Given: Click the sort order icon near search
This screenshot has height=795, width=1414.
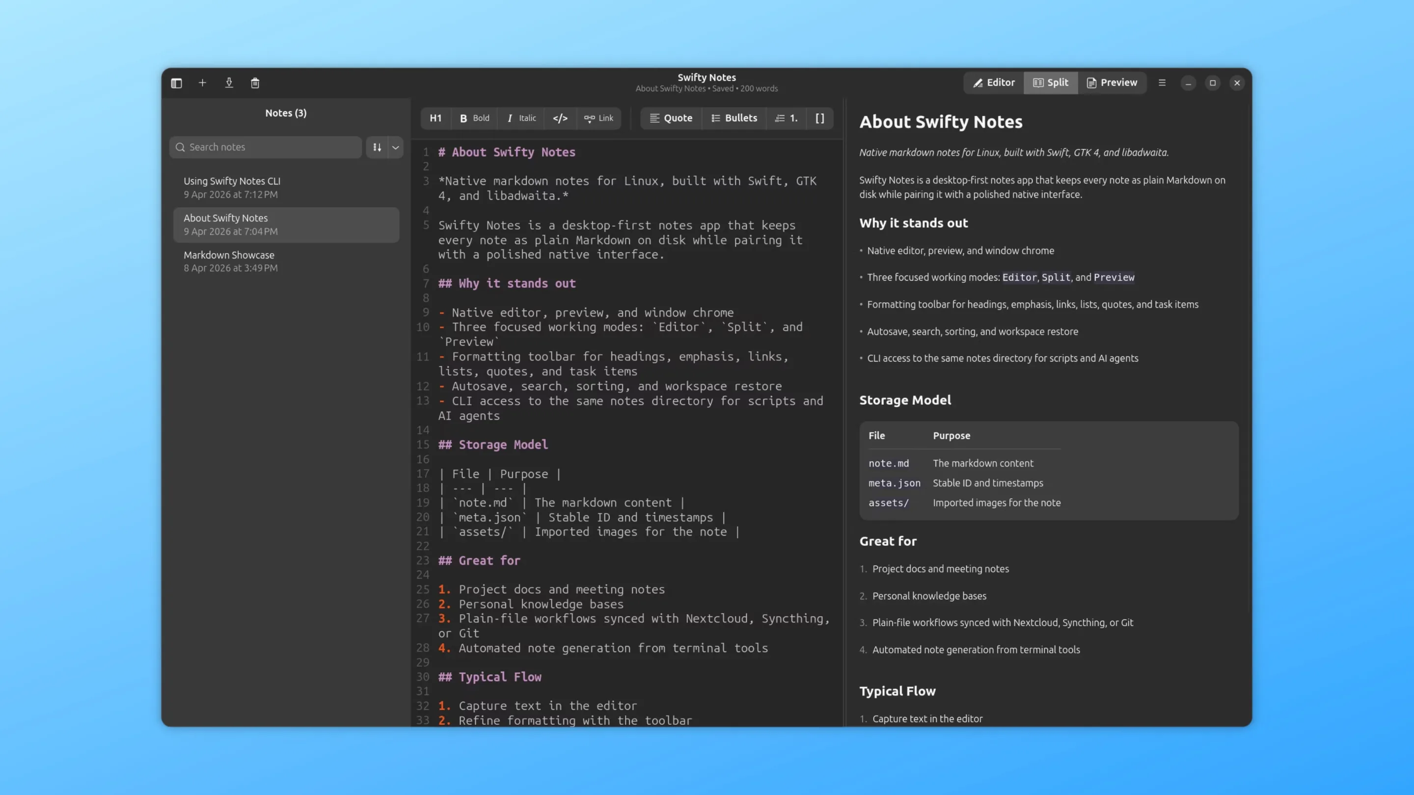Looking at the screenshot, I should pyautogui.click(x=377, y=147).
